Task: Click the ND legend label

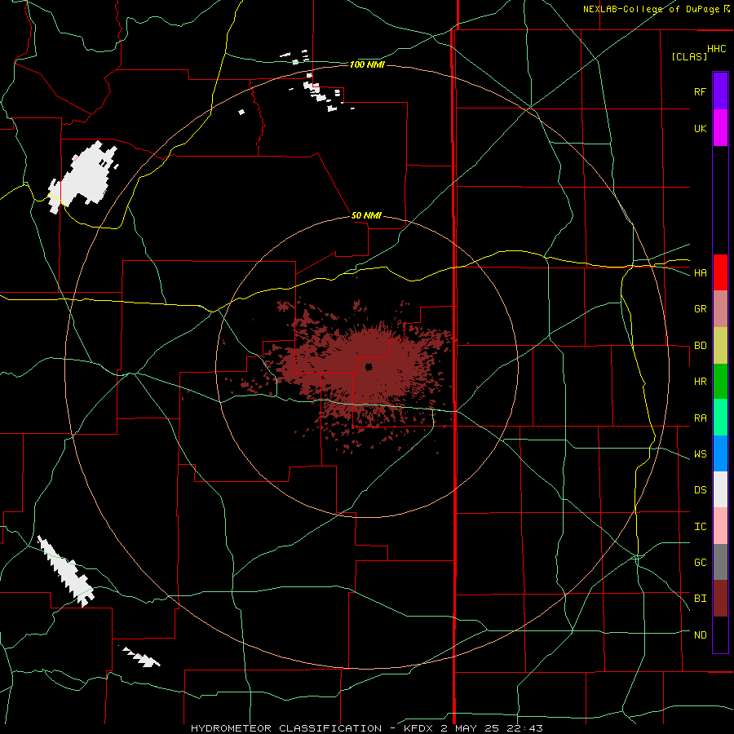Action: (x=700, y=635)
